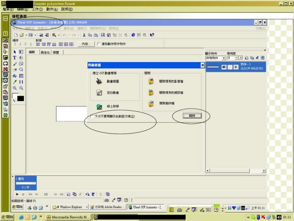Select the Eraser tool
The image size is (294, 221).
click(x=15, y=70)
